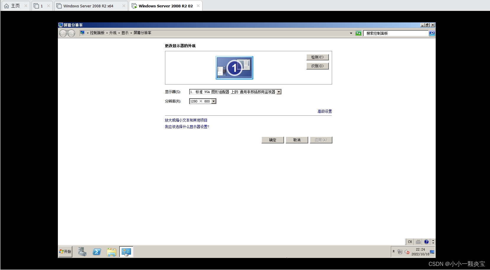
Task: Click the CH language bar indicator
Action: coord(410,242)
